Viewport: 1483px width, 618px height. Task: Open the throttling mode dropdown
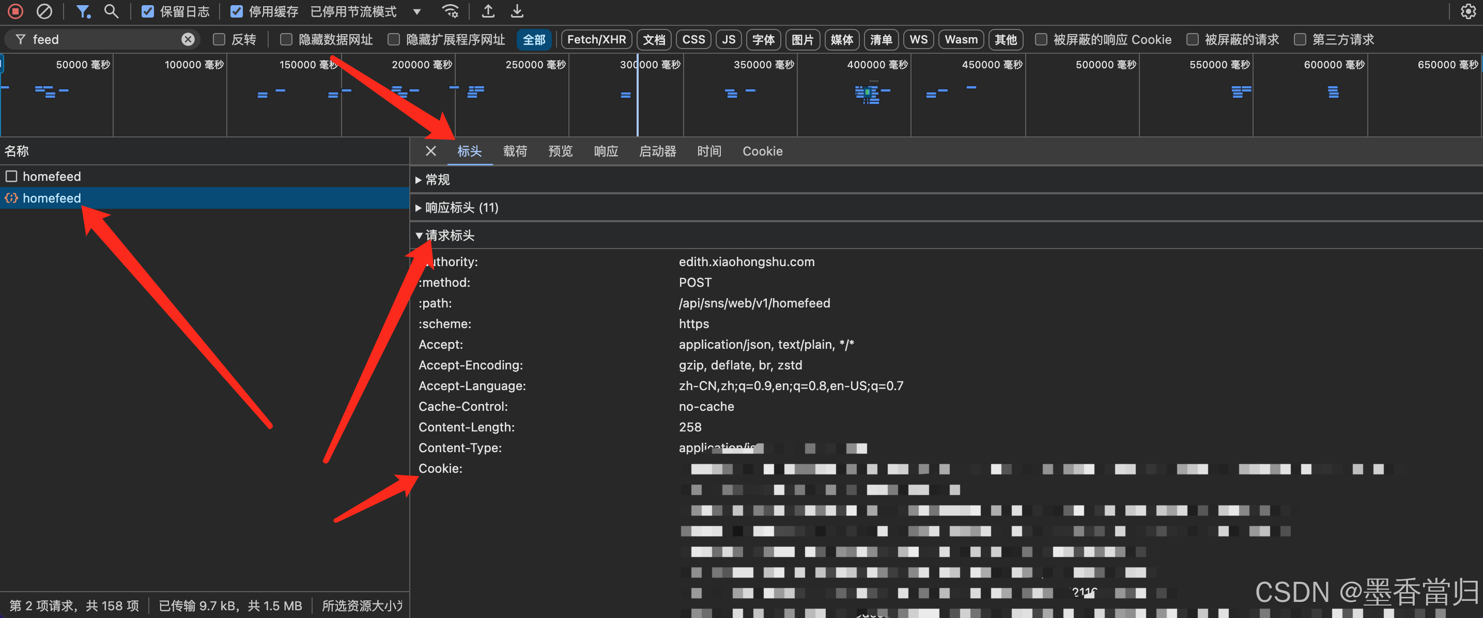(x=417, y=11)
